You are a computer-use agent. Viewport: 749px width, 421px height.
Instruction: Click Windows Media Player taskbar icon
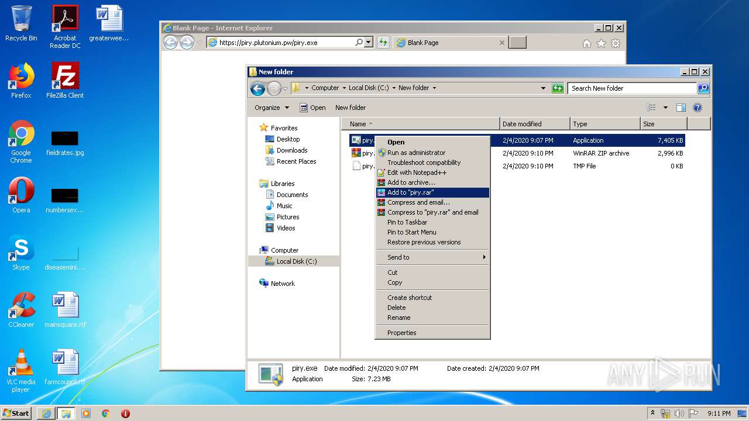tap(86, 413)
